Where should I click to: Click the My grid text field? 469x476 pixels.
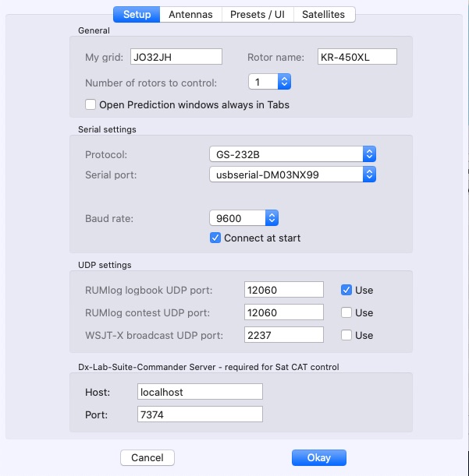pos(176,57)
